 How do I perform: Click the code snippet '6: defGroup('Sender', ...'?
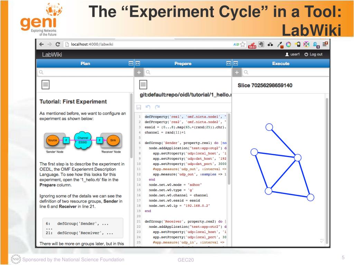[77, 224]
